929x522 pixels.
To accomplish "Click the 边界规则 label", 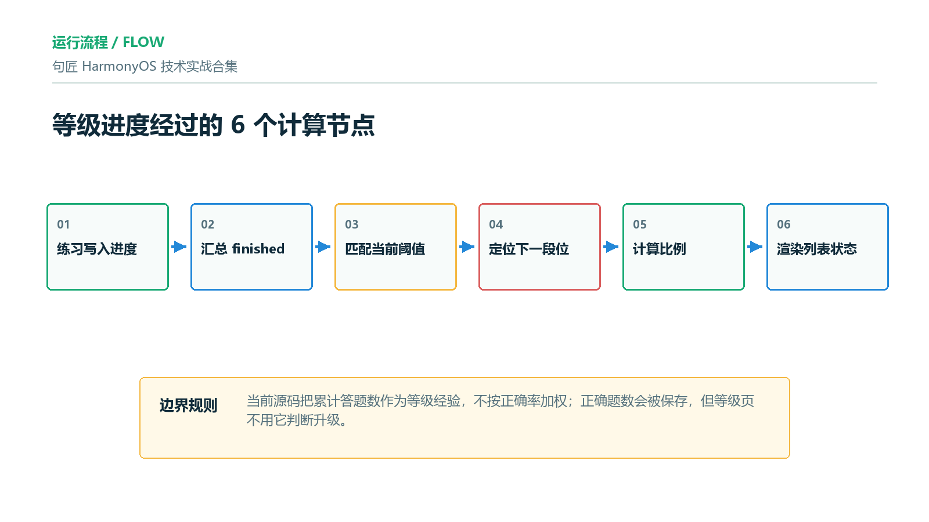I will pos(188,405).
